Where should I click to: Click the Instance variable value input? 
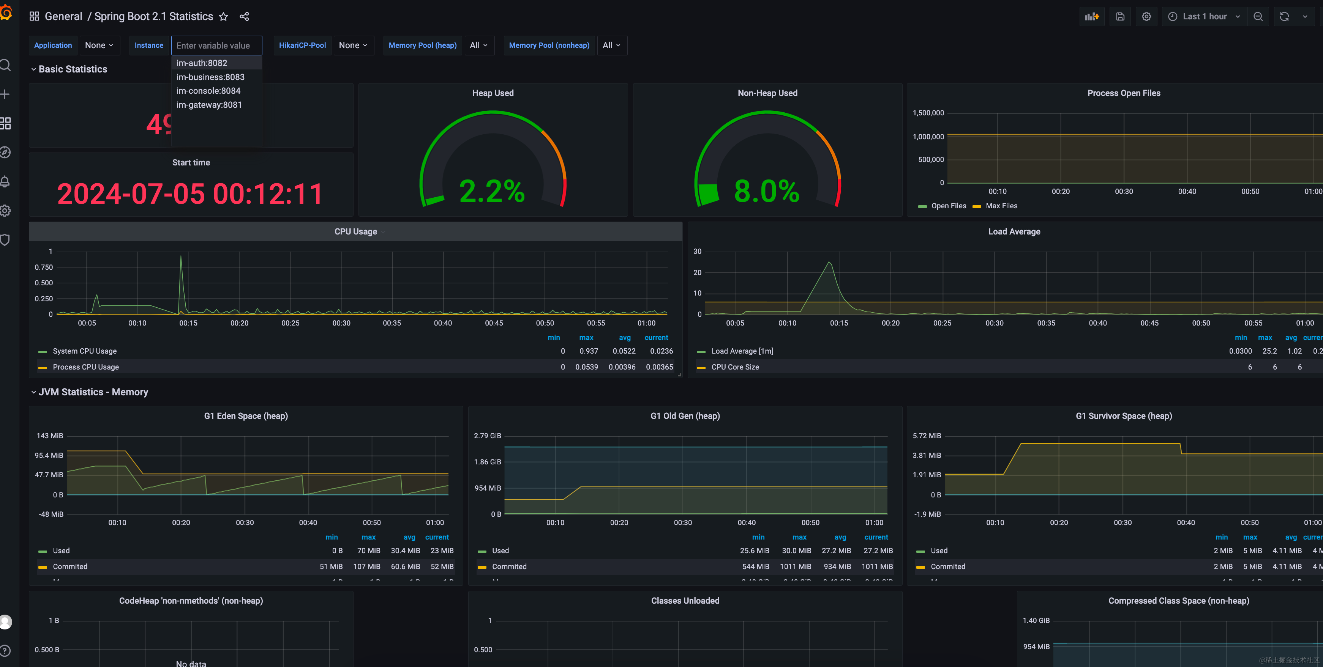216,45
